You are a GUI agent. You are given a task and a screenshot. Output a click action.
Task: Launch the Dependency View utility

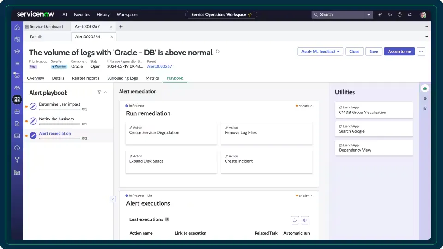coord(374,148)
